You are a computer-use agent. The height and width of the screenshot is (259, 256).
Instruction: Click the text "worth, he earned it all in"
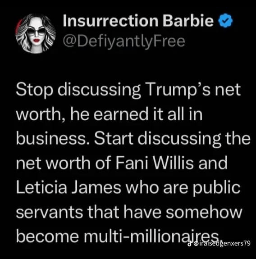[109, 114]
